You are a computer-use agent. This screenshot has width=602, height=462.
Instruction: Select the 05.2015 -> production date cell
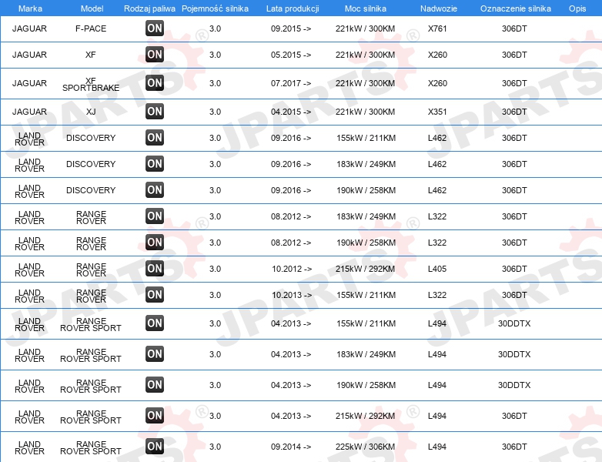(291, 55)
